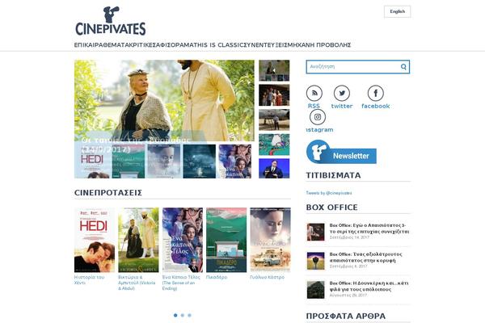485x323 pixels.
Task: Open the Twitter profile icon
Action: click(342, 93)
